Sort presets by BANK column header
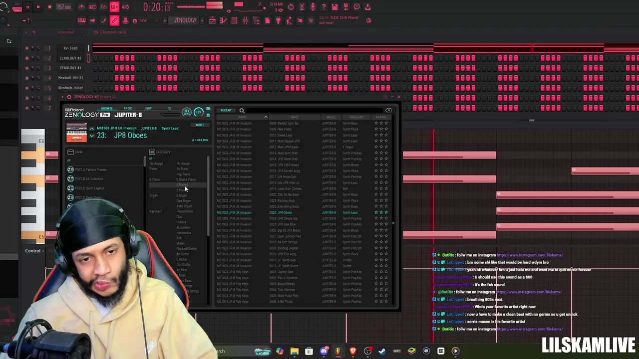This screenshot has width=639, height=359. tap(242, 117)
